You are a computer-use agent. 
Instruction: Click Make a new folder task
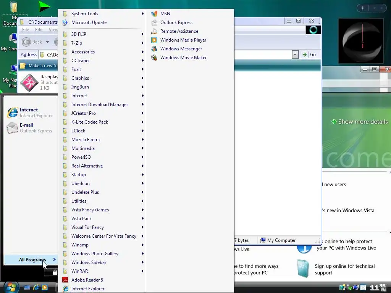pyautogui.click(x=39, y=66)
